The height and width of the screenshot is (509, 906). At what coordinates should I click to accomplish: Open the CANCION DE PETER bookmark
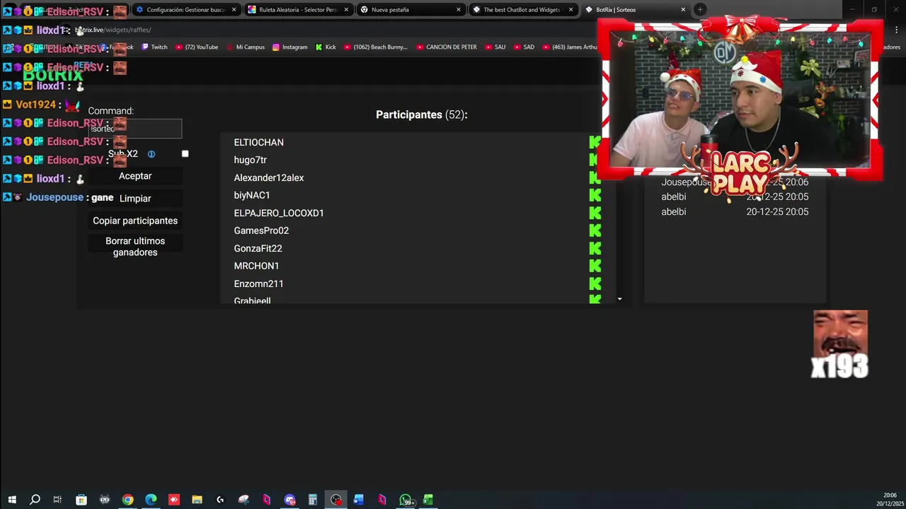[x=446, y=47]
